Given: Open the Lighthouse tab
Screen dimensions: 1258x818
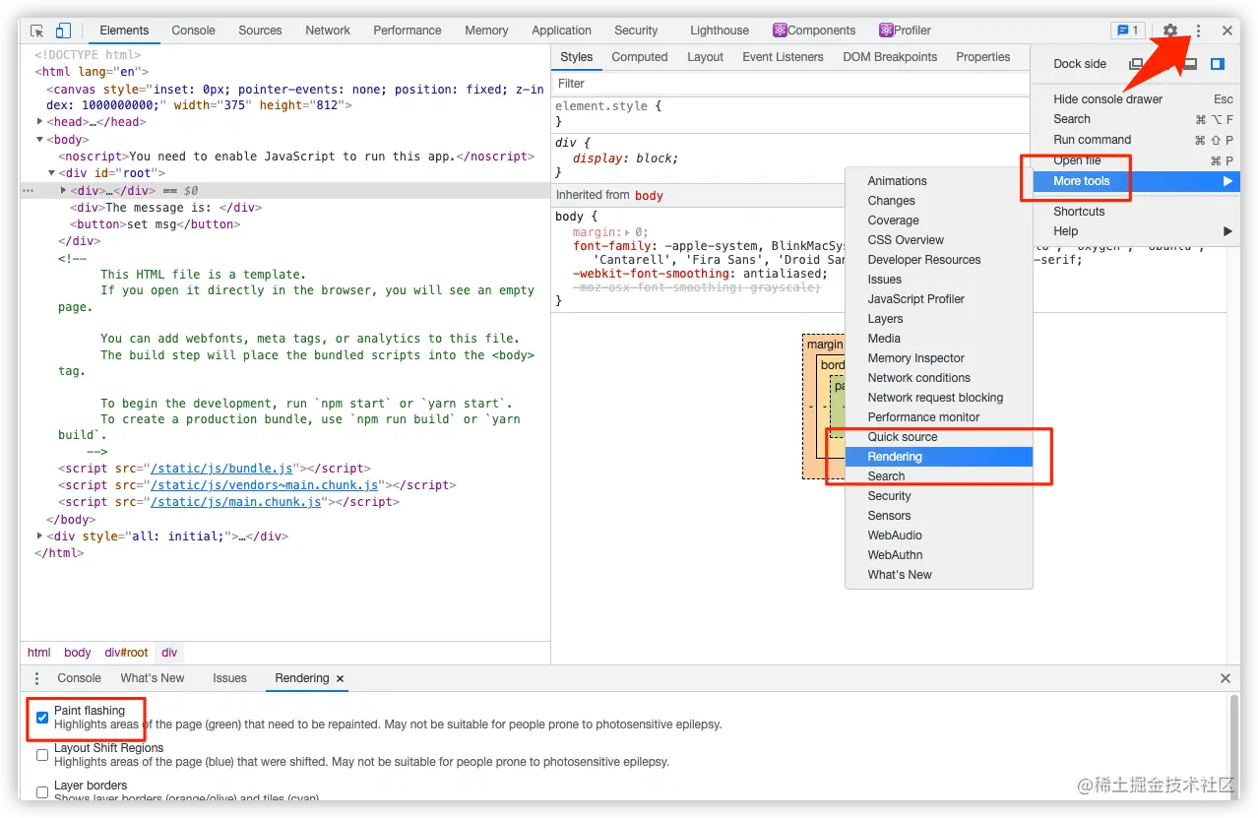Looking at the screenshot, I should point(720,31).
